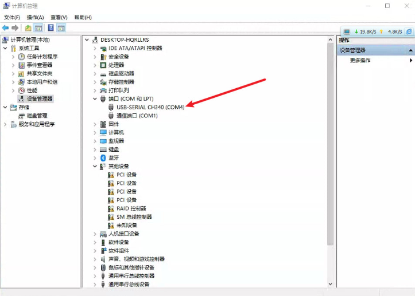Click the 处理器 chip icon
Viewport: 415px width, 296px height.
click(103, 65)
